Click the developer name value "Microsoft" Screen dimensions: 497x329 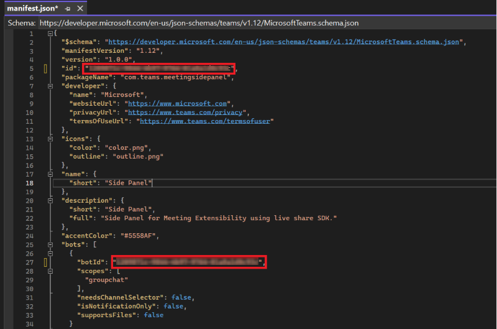click(122, 95)
